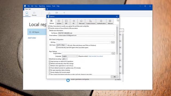The height and width of the screenshot is (96, 171).
Task: Click the repository search icon
Action: click(x=122, y=30)
